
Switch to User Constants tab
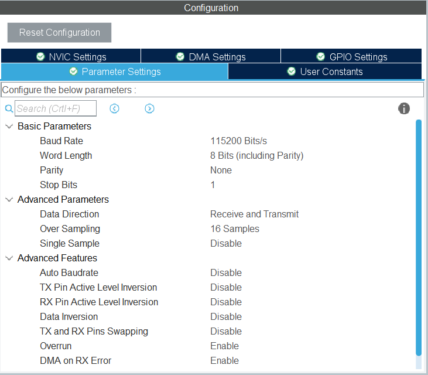pyautogui.click(x=325, y=71)
